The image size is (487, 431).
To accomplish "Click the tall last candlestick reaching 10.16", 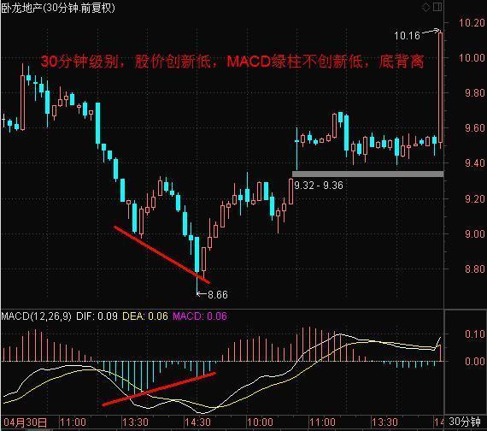I will tap(440, 87).
